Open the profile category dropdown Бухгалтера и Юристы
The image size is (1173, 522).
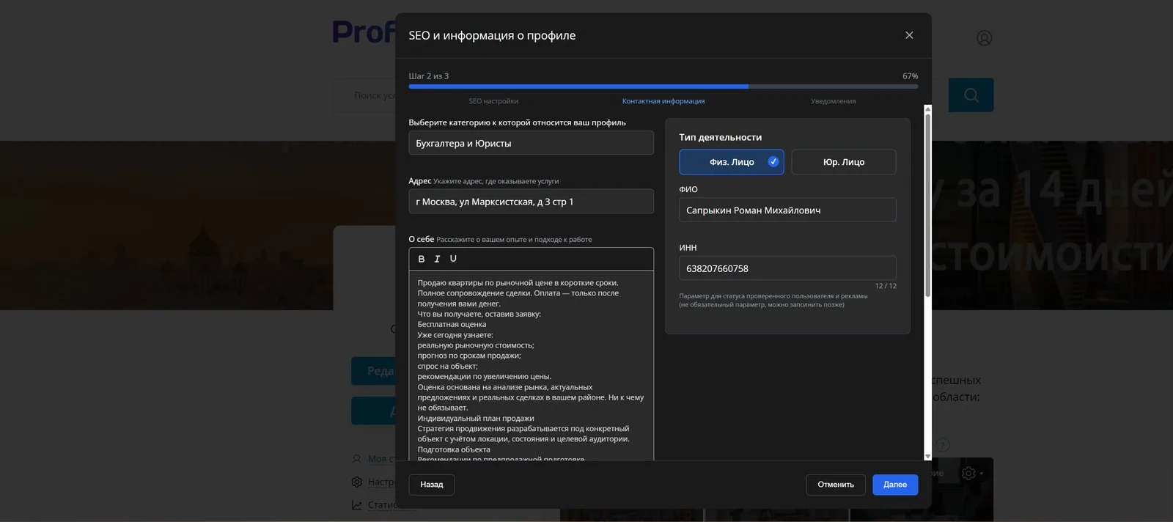coord(531,143)
